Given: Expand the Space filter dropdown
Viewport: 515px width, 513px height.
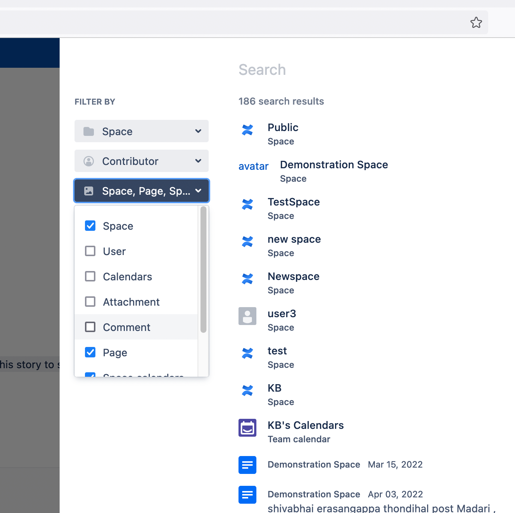Looking at the screenshot, I should [198, 131].
